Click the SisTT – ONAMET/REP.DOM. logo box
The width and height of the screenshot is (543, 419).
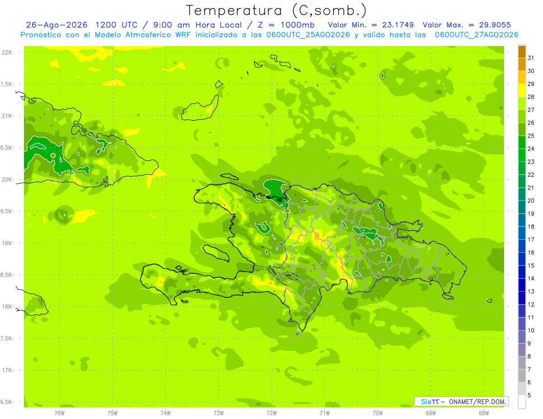point(461,401)
